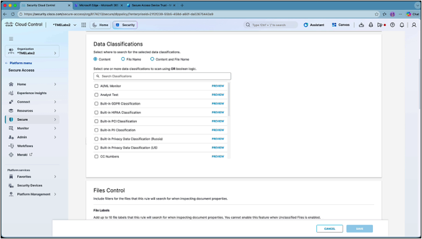
Task: Switch to Secure Access Device Trust tab
Action: click(150, 6)
